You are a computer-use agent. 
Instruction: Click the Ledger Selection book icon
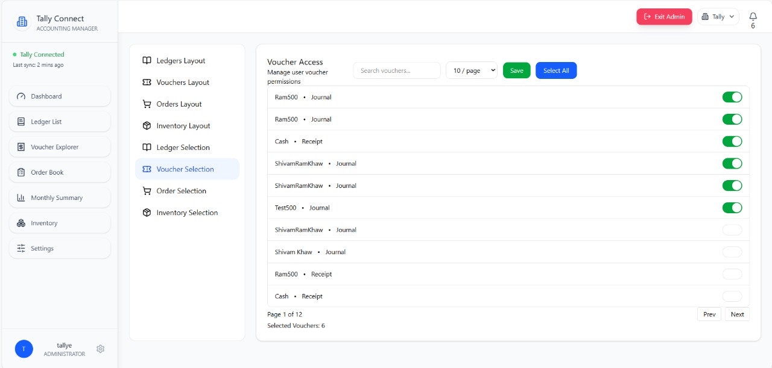tap(147, 148)
